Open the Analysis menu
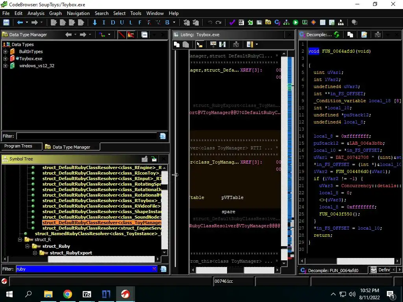Viewport: 403px width, 302px height. 36,13
